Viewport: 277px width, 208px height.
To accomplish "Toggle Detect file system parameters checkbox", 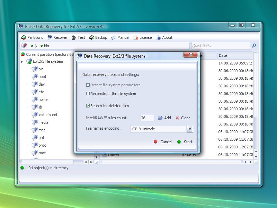I will [88, 85].
